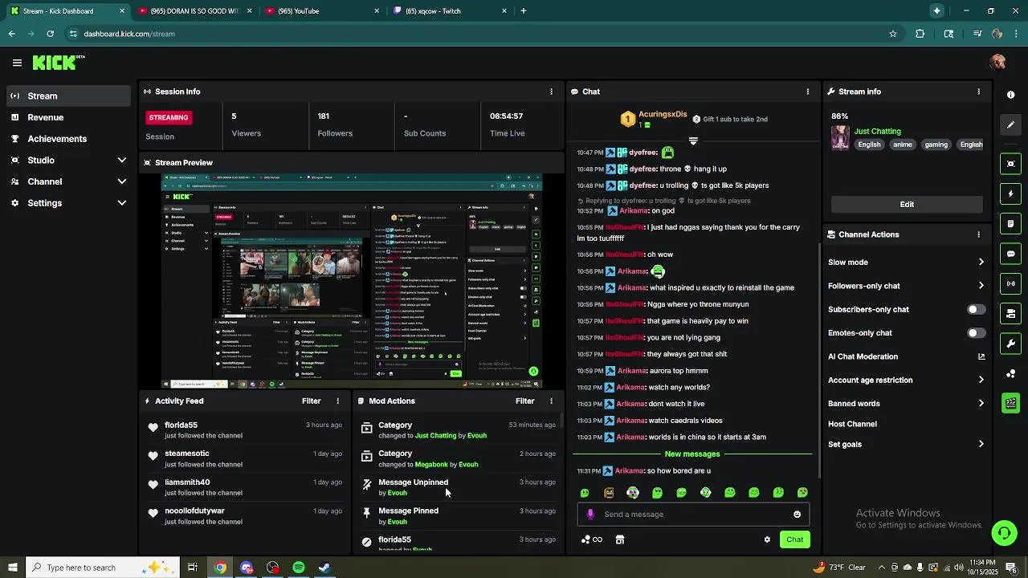Click Edit button in Stream info
This screenshot has height=578, width=1028.
(x=907, y=204)
